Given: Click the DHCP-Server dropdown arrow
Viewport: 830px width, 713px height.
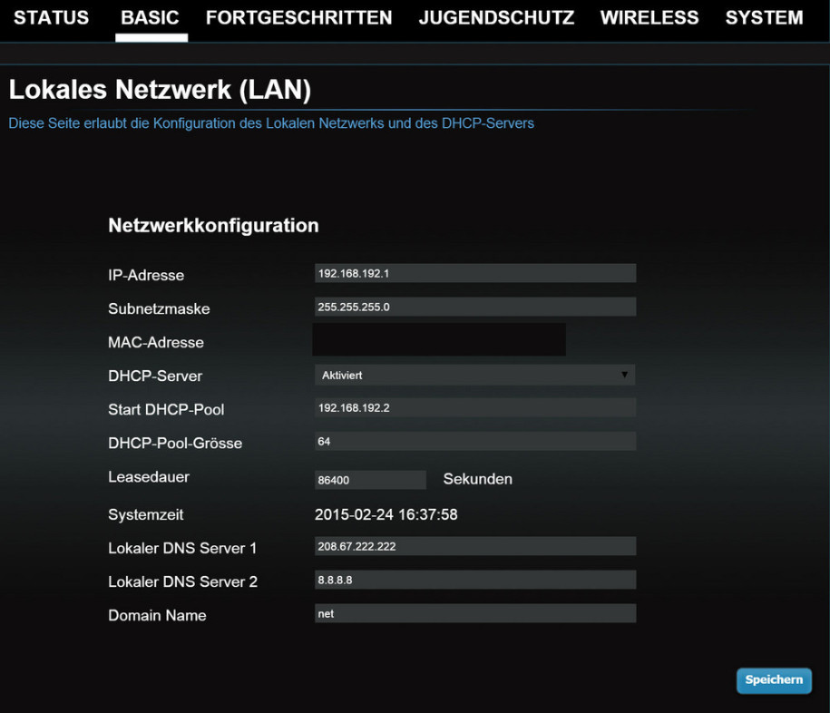Looking at the screenshot, I should (625, 375).
